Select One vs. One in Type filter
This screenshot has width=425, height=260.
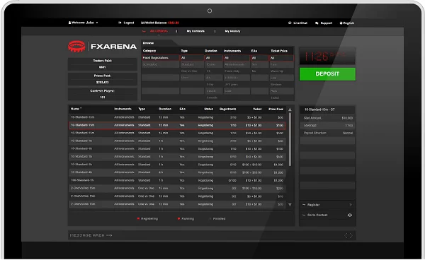(x=192, y=71)
